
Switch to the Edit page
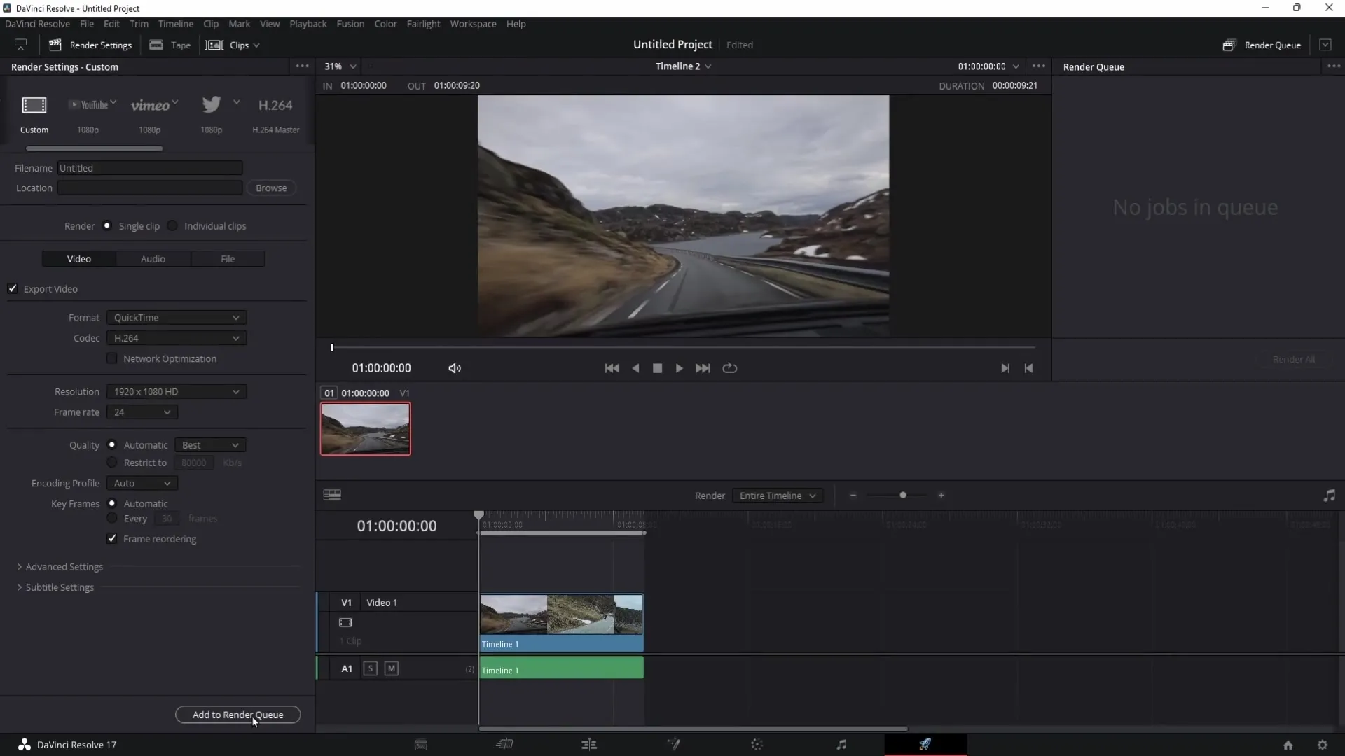589,745
